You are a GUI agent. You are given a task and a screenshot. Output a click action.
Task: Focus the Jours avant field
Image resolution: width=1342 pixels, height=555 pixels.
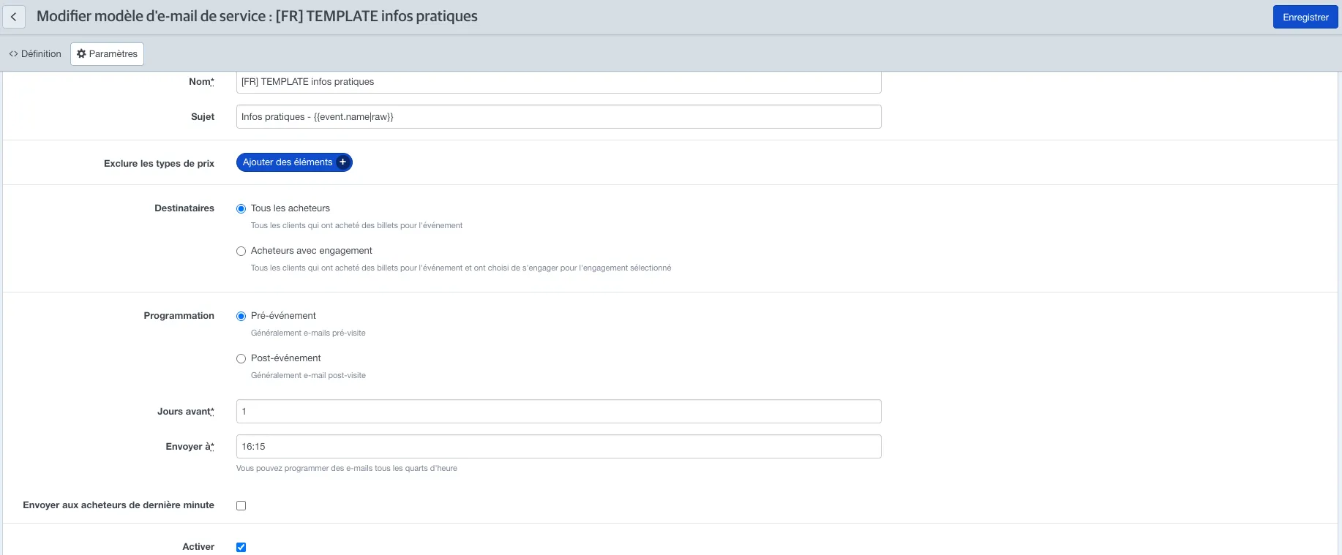tap(558, 412)
